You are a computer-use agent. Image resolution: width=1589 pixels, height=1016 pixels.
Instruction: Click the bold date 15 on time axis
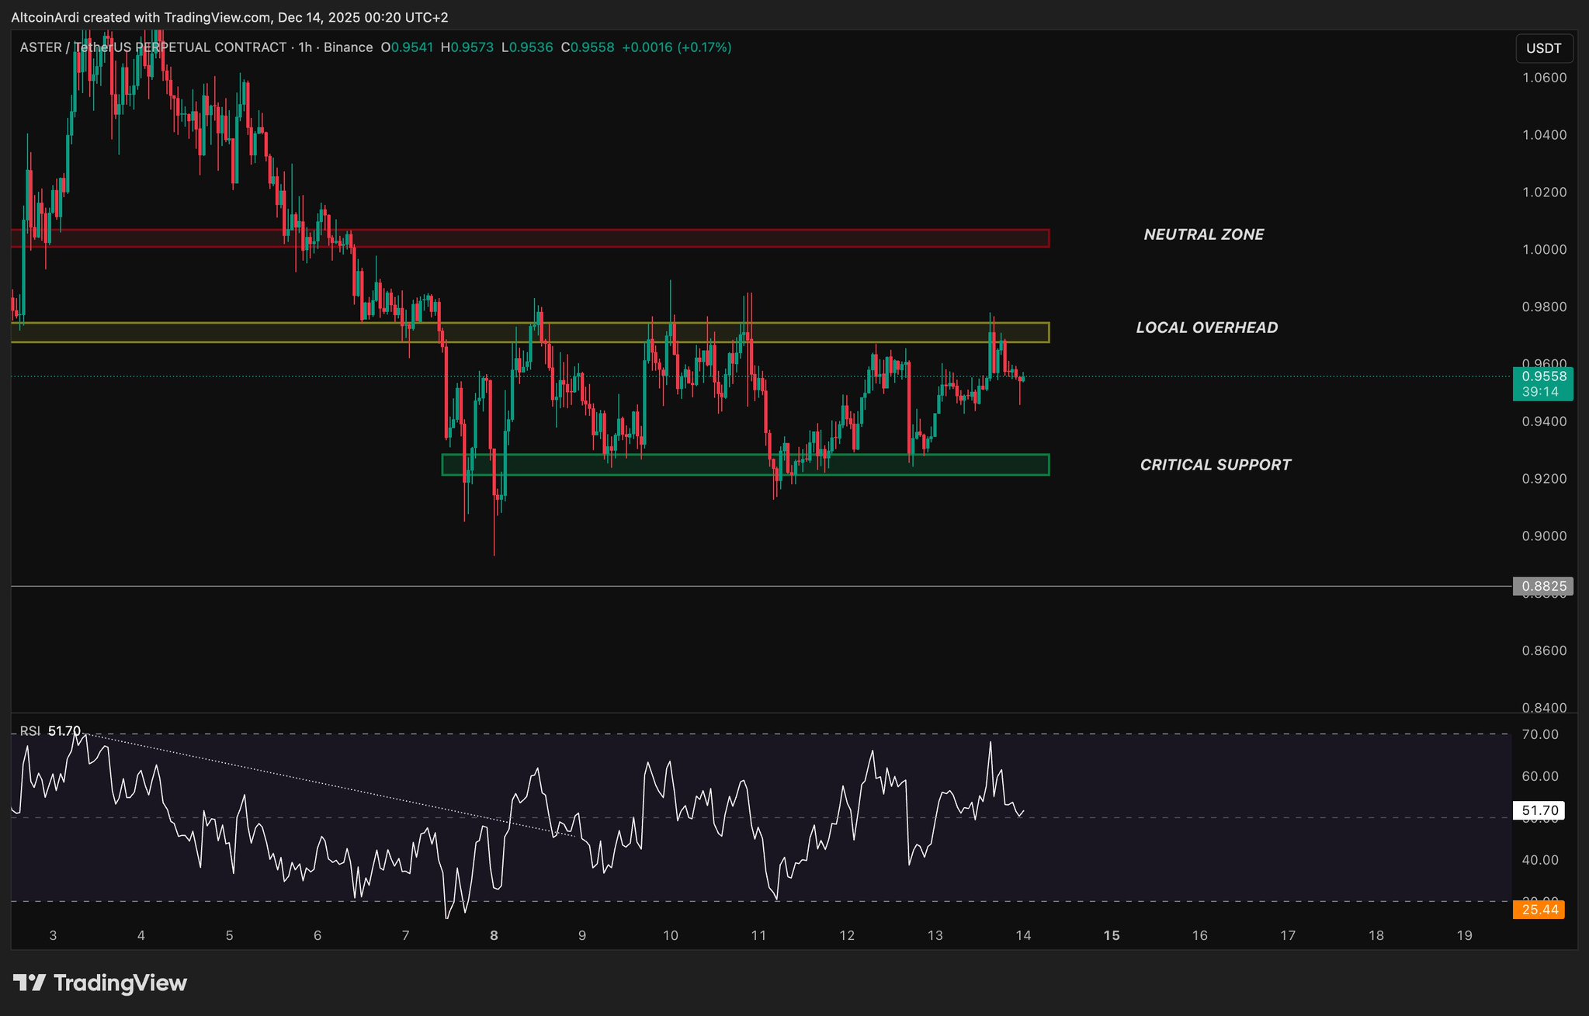point(1112,935)
